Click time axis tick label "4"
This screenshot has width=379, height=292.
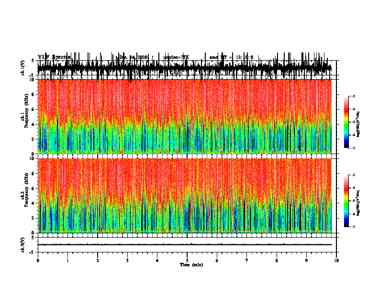[x=157, y=261]
